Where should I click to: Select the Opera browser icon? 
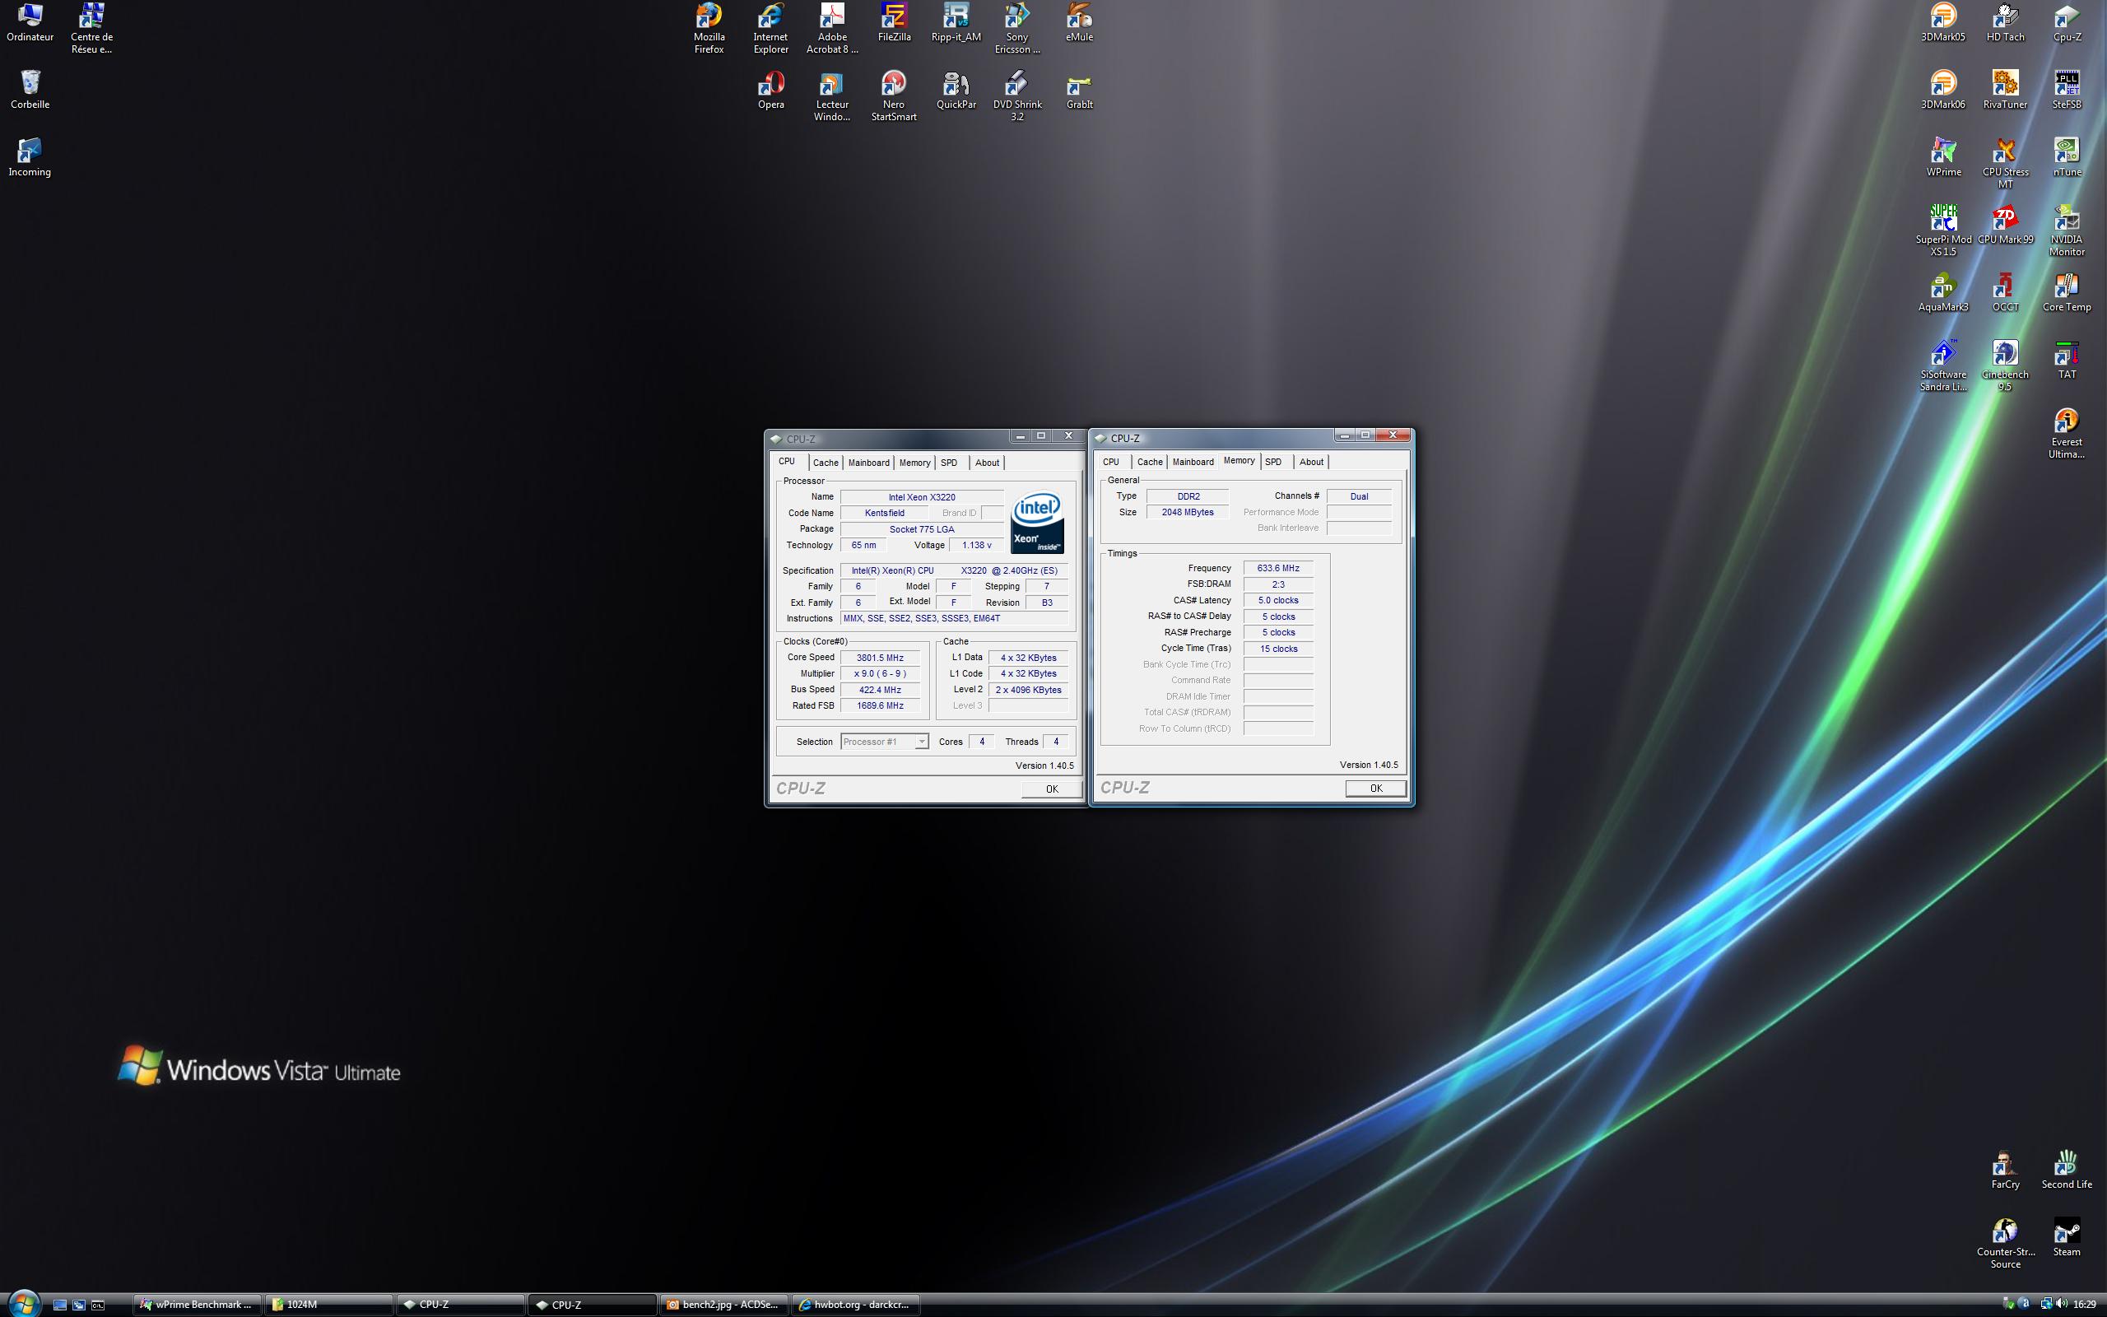point(770,90)
